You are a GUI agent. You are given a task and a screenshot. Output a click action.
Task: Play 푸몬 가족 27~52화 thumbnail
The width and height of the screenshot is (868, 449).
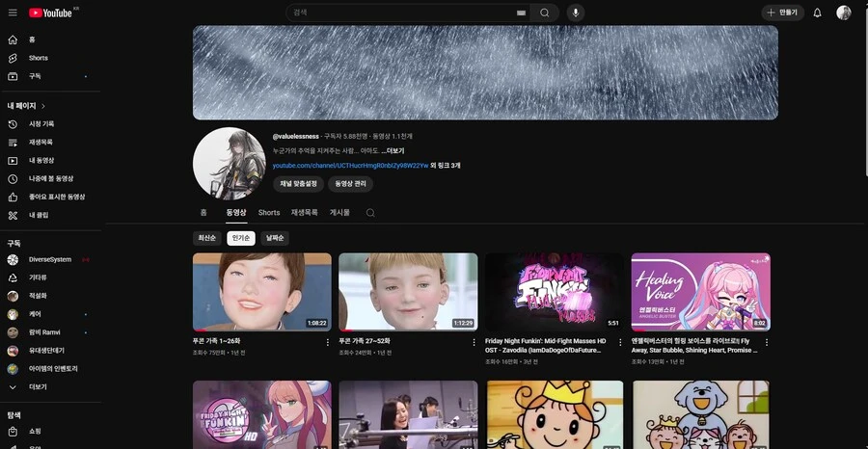pyautogui.click(x=408, y=292)
